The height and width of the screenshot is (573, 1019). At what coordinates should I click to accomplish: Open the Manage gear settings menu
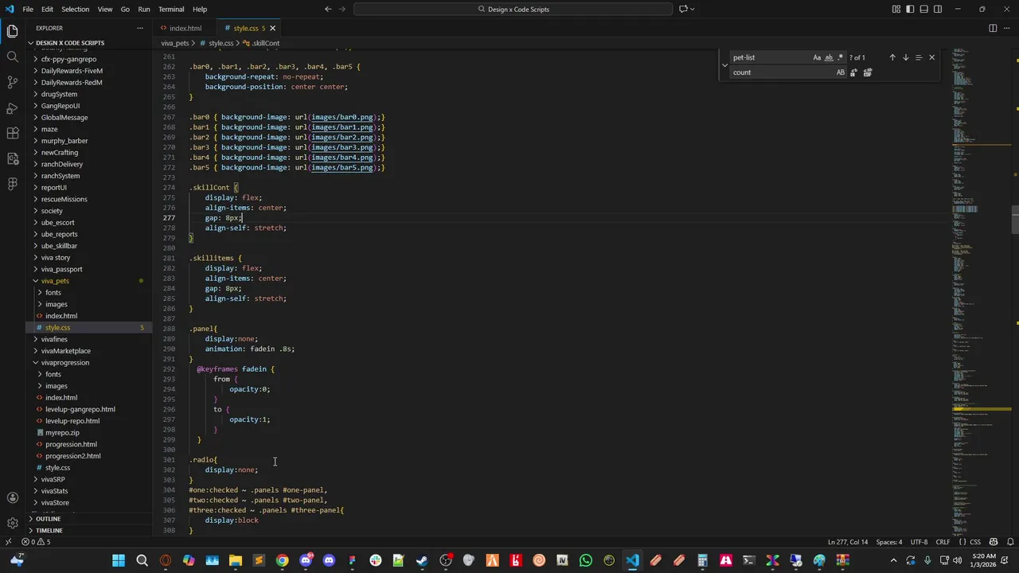point(12,523)
